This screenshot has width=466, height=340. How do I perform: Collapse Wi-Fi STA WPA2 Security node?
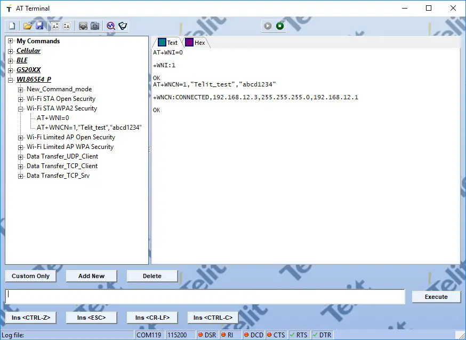click(x=20, y=109)
